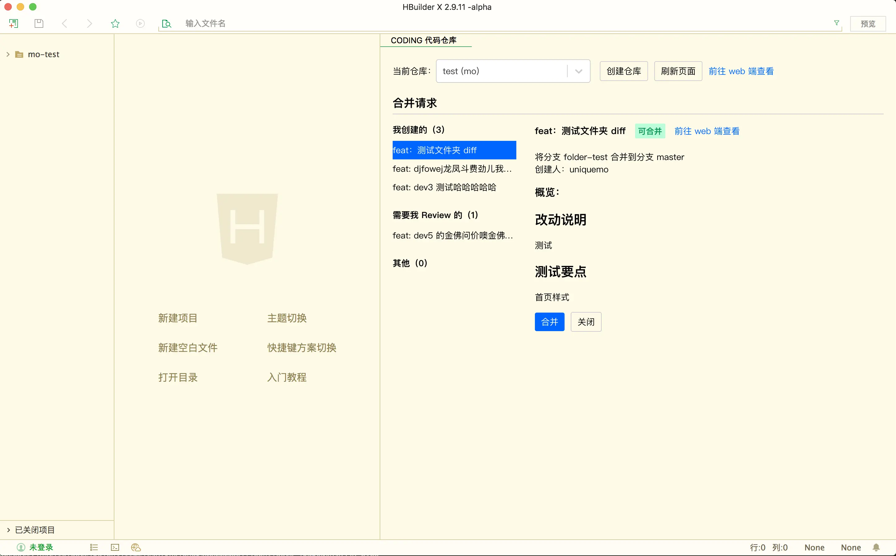This screenshot has width=896, height=556.
Task: Expand the 已关闭项目 section
Action: click(8, 530)
